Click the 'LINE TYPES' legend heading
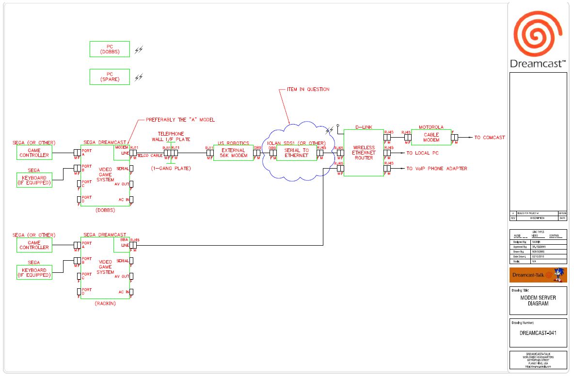 (x=538, y=232)
